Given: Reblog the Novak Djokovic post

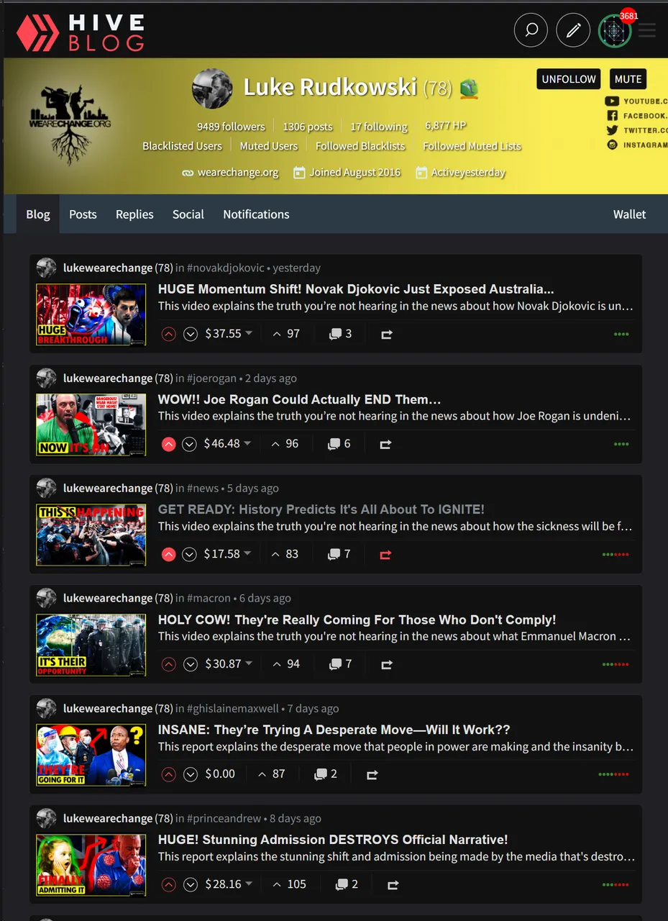Looking at the screenshot, I should pos(386,335).
